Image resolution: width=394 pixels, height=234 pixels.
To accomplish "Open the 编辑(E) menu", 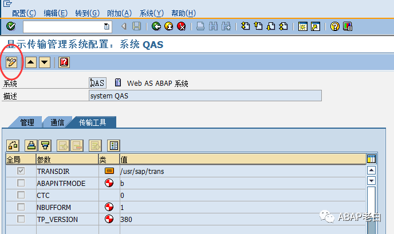I will pyautogui.click(x=56, y=13).
